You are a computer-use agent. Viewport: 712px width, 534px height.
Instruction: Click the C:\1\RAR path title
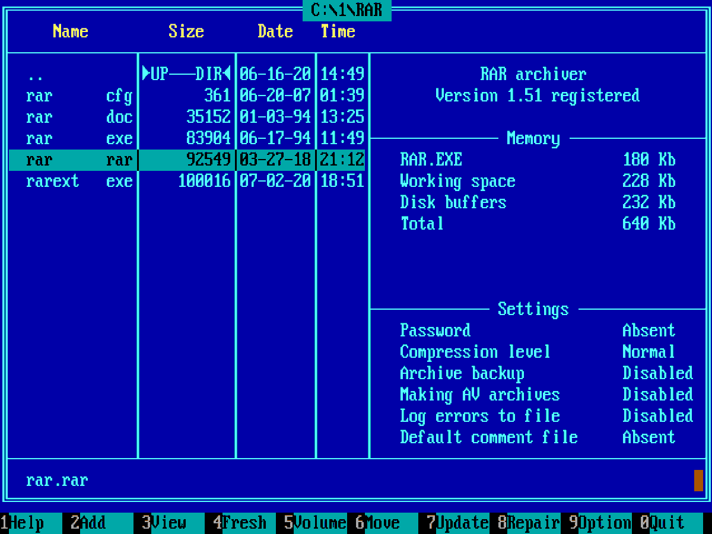pos(347,10)
